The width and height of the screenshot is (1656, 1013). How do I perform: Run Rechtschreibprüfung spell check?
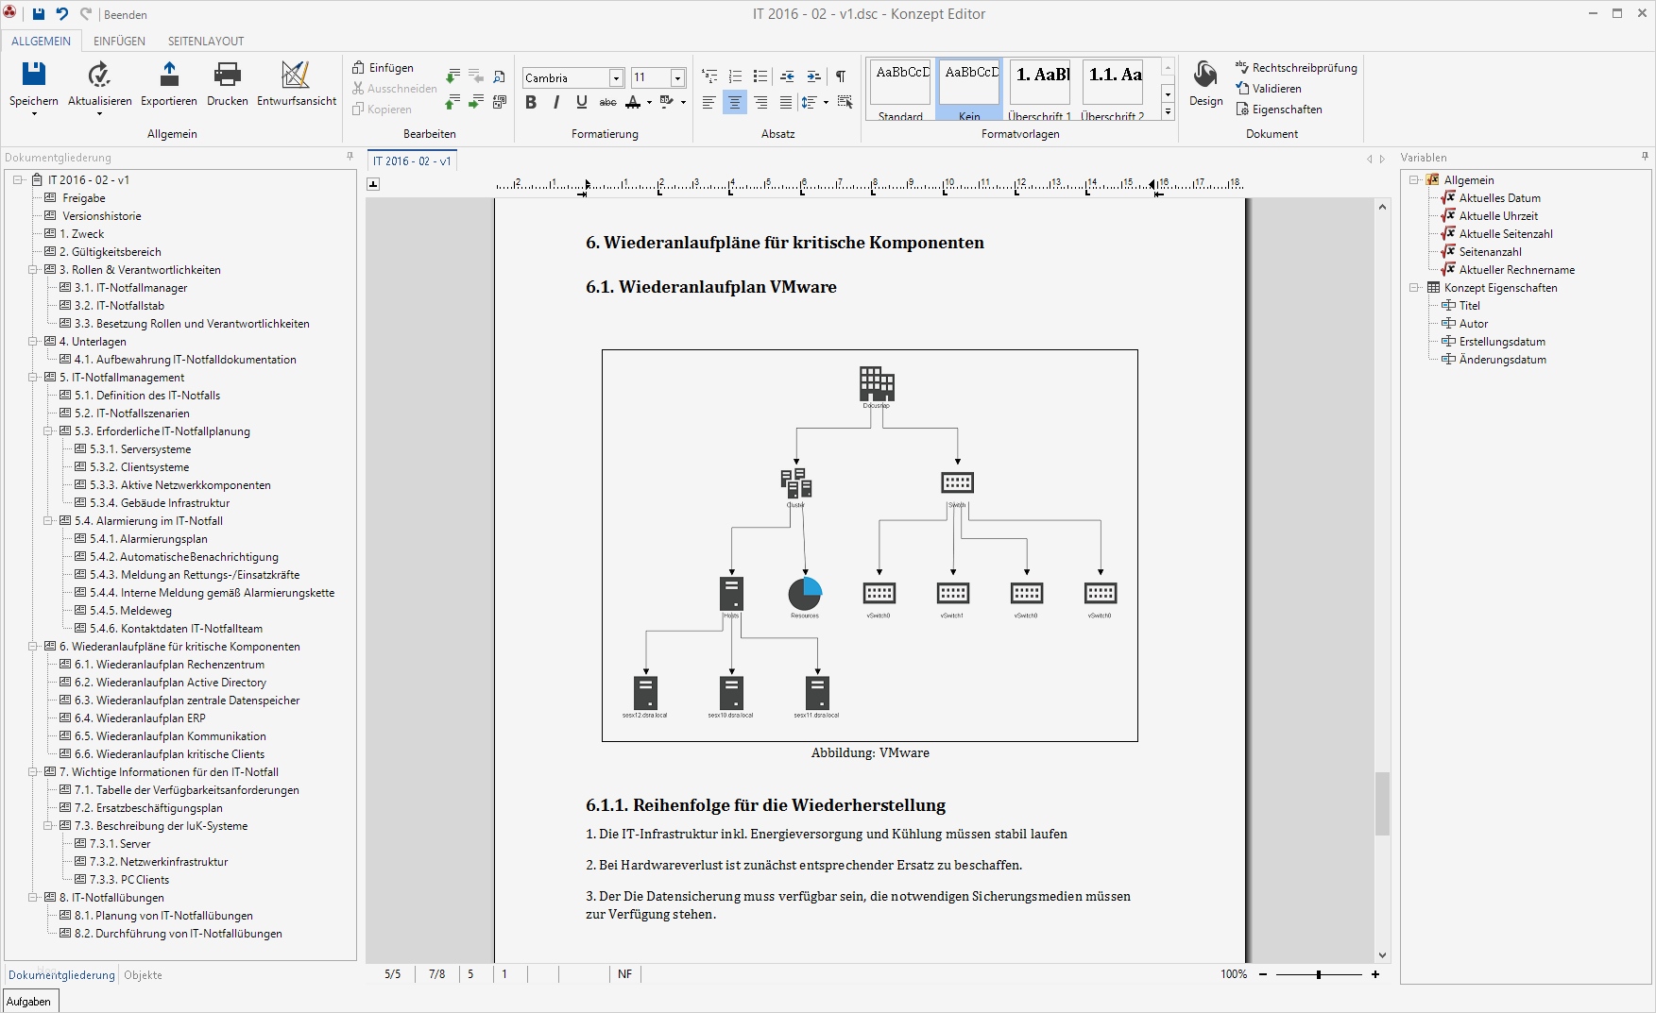click(x=1298, y=67)
